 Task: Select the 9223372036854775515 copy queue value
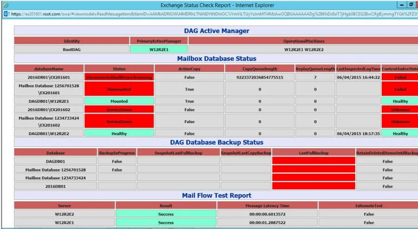[259, 77]
